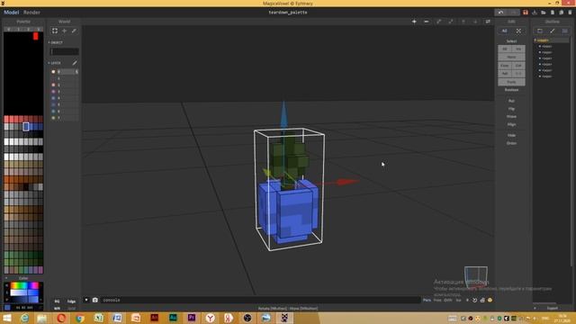Viewport: 576px width, 324px height.
Task: Open the Palette panel header
Action: pyautogui.click(x=23, y=22)
